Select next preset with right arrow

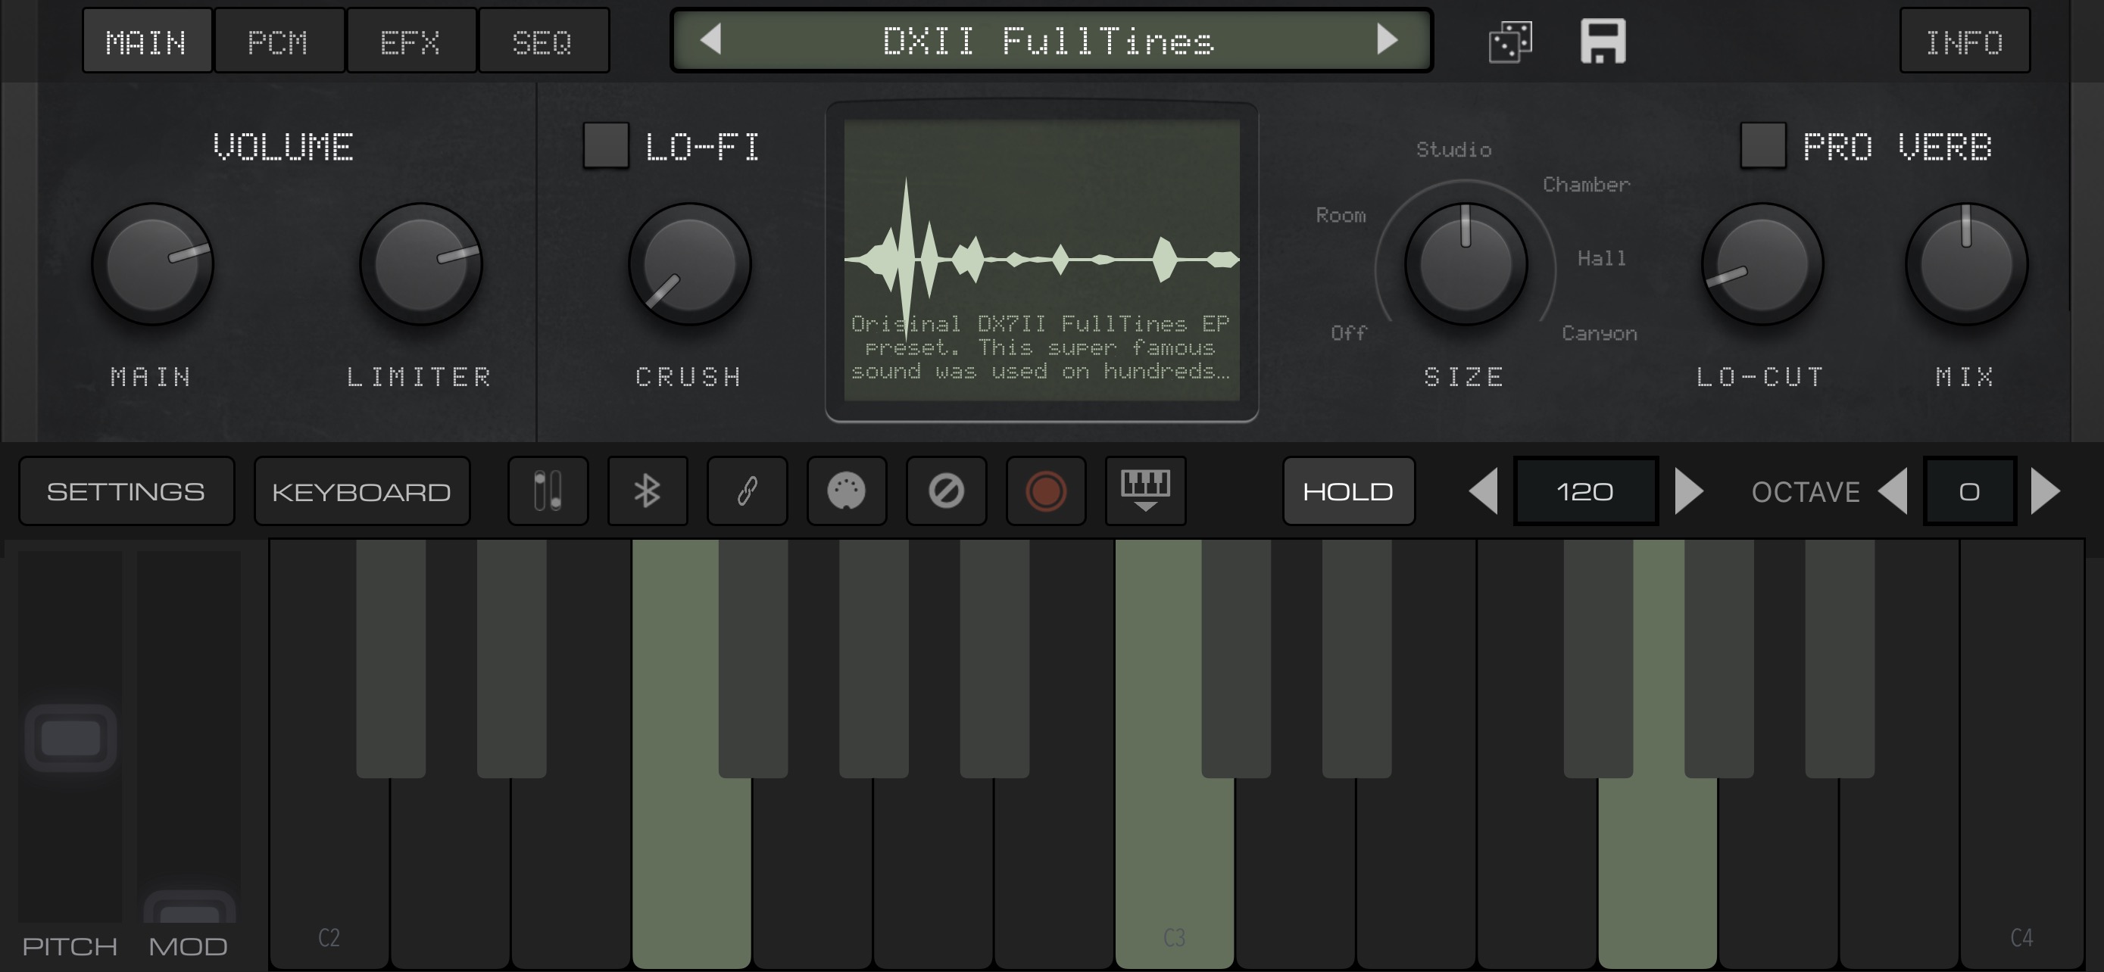(1387, 40)
